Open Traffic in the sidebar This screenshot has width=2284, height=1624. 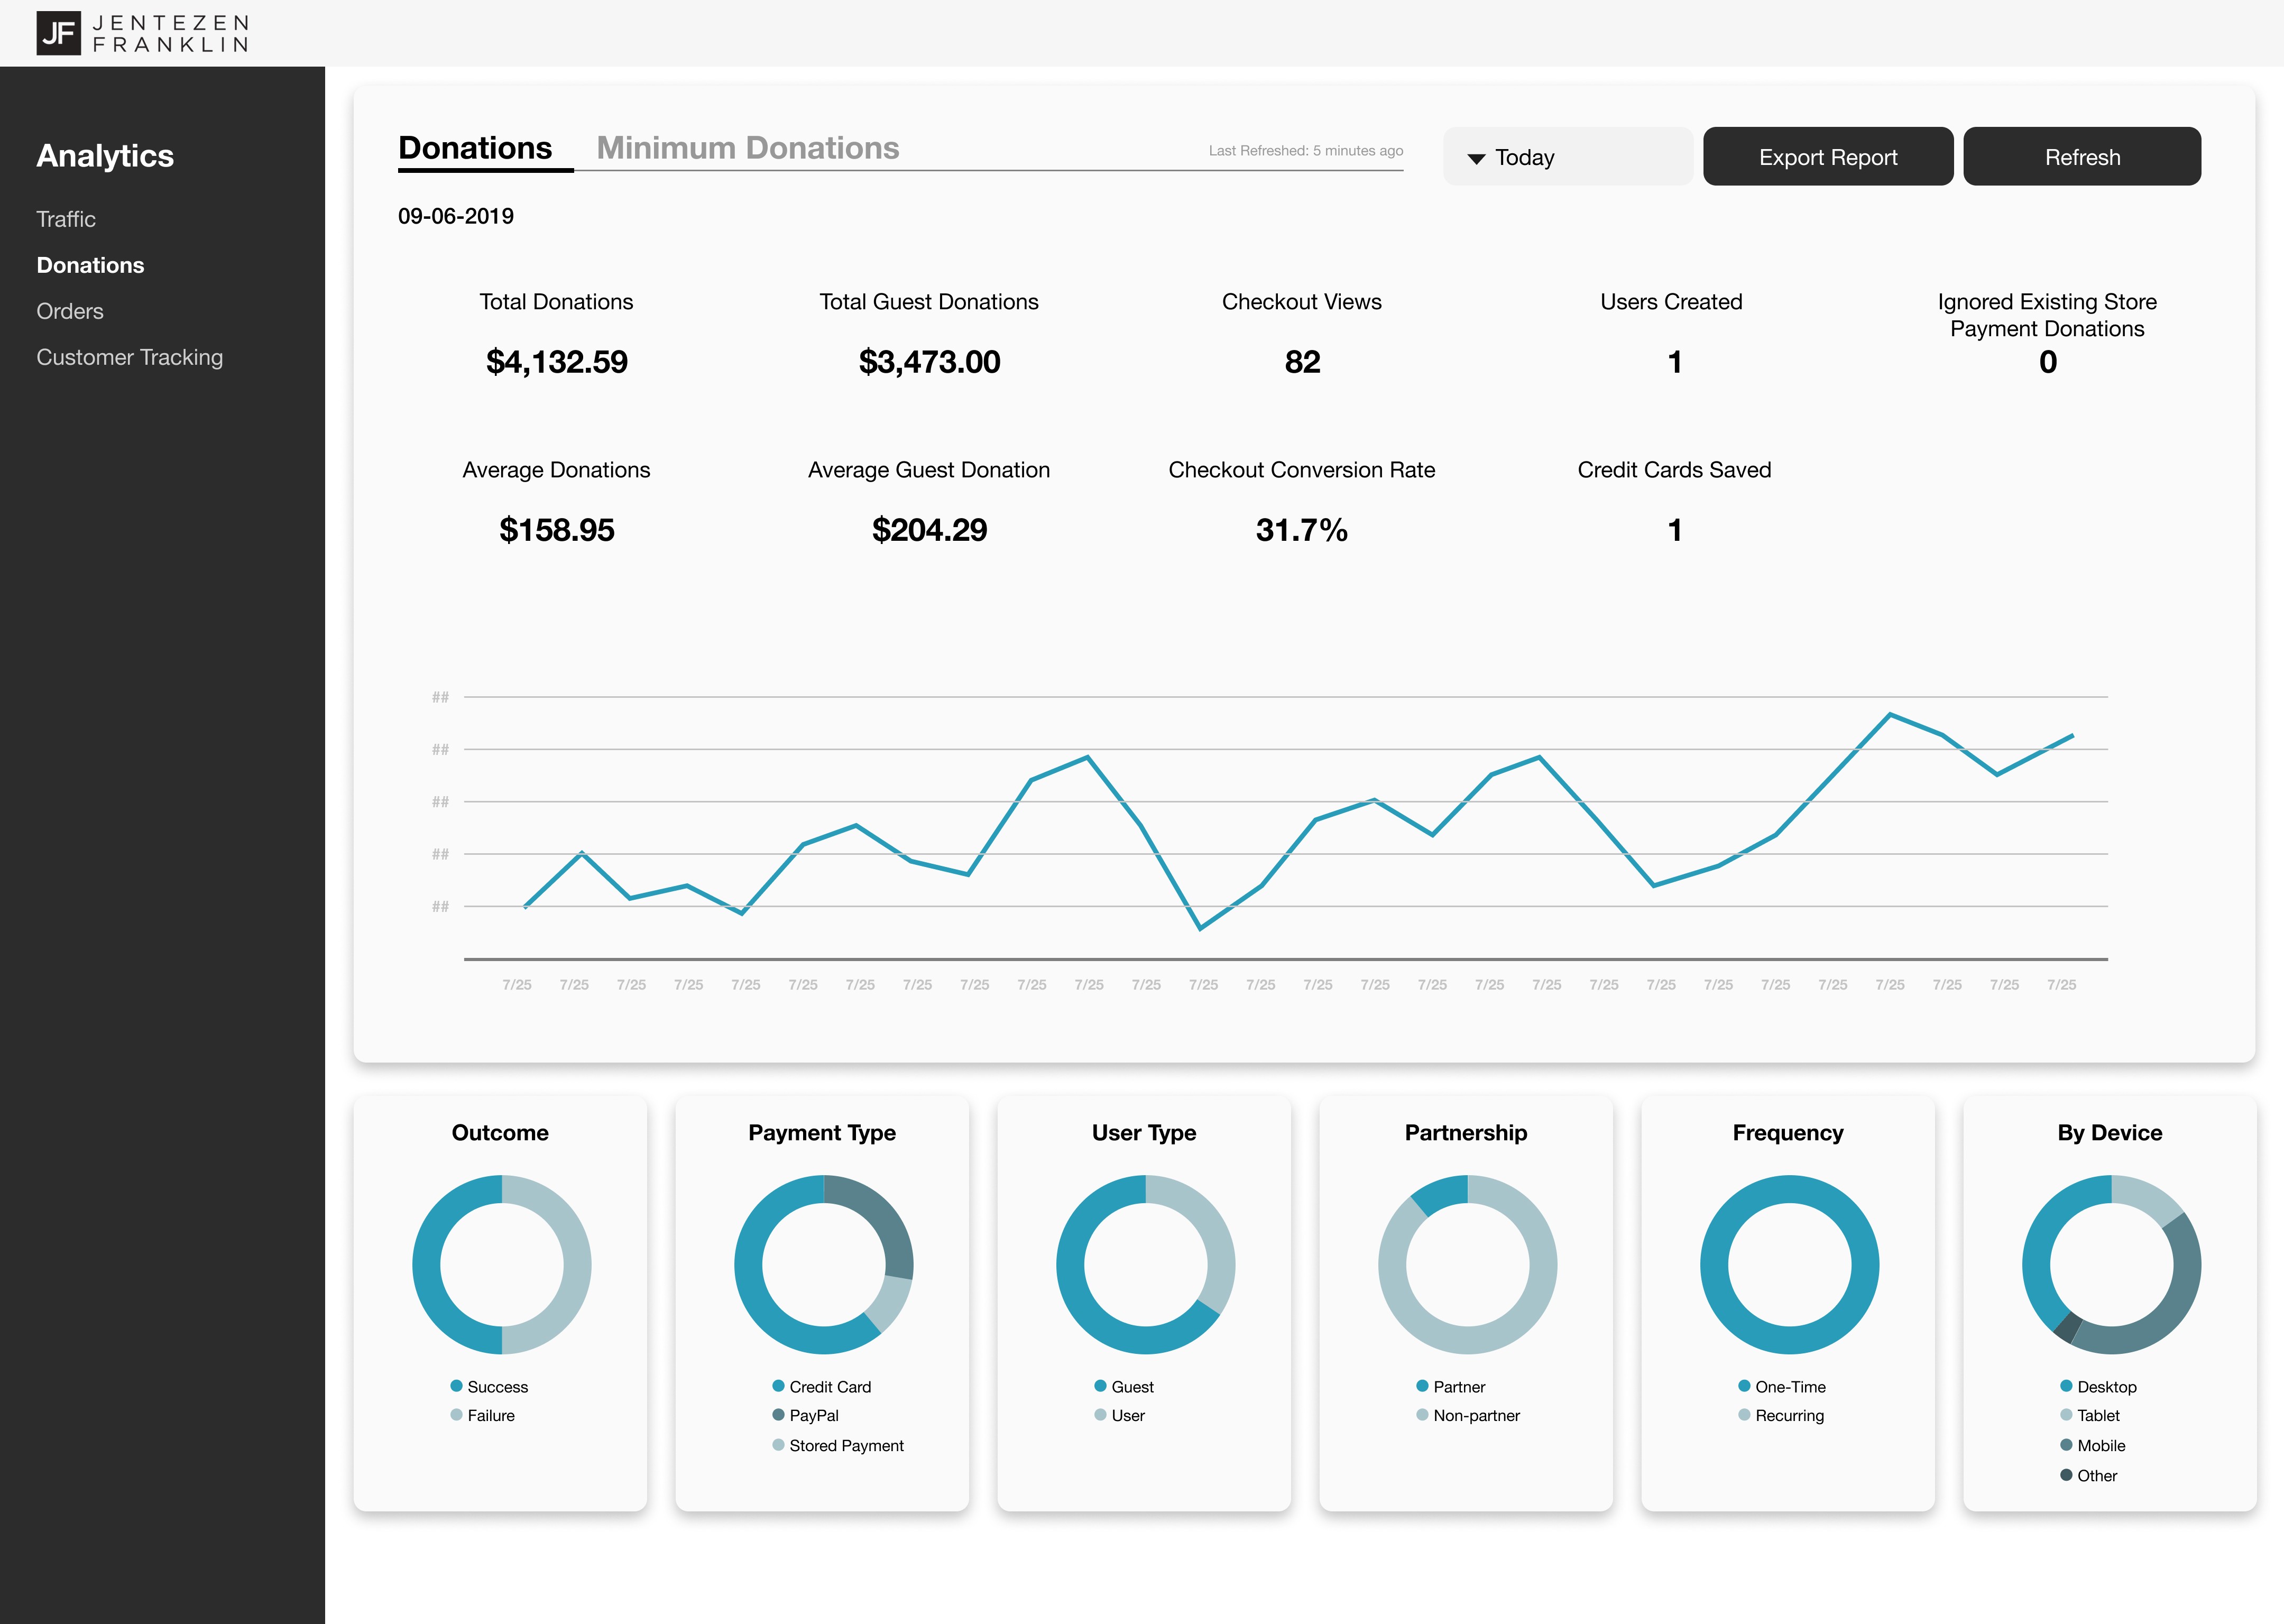[66, 219]
